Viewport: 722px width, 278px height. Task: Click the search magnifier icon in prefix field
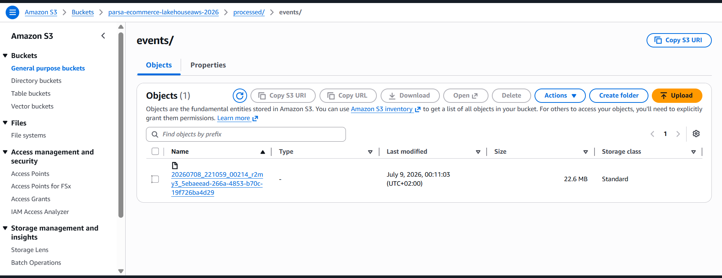[155, 134]
